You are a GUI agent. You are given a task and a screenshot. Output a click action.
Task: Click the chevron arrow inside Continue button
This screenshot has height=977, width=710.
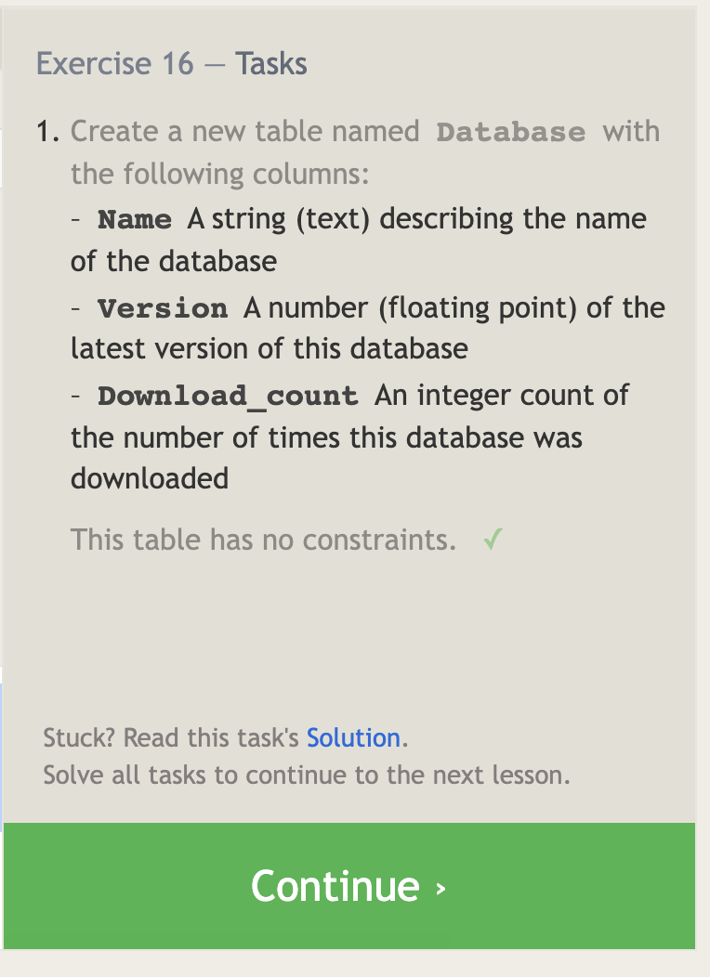441,888
